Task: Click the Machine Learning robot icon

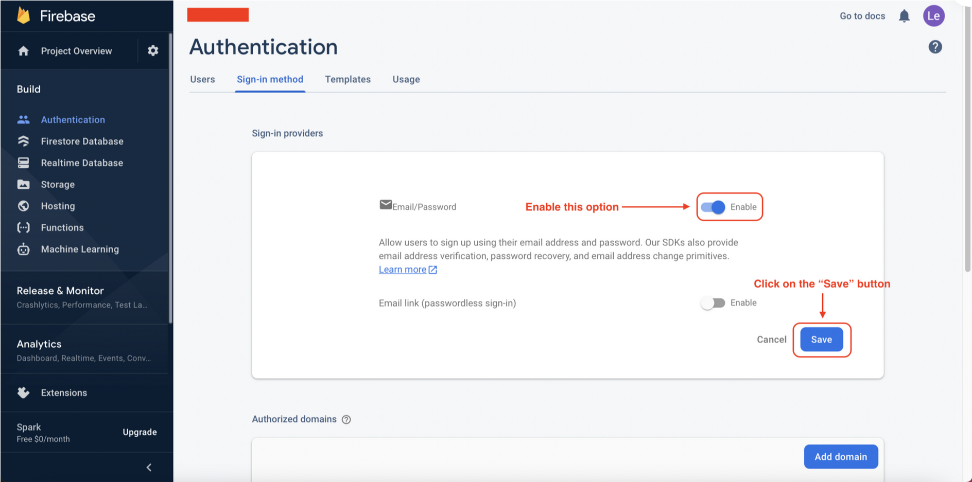Action: [23, 249]
